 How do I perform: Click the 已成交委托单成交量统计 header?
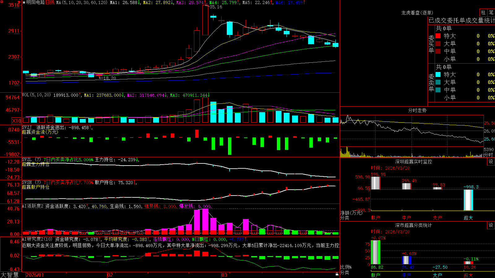pyautogui.click(x=462, y=20)
